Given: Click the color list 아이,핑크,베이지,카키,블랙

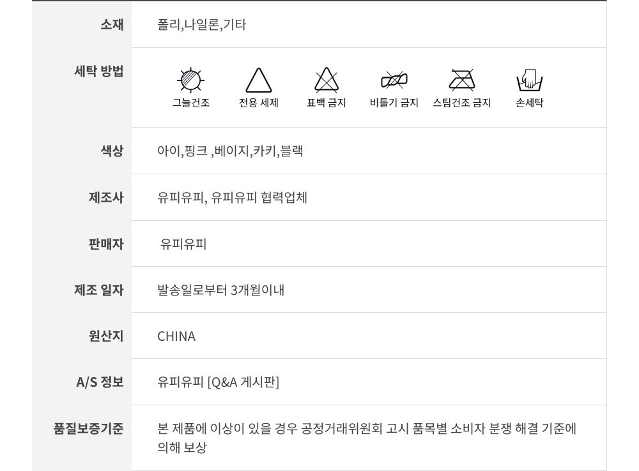Looking at the screenshot, I should click(230, 151).
